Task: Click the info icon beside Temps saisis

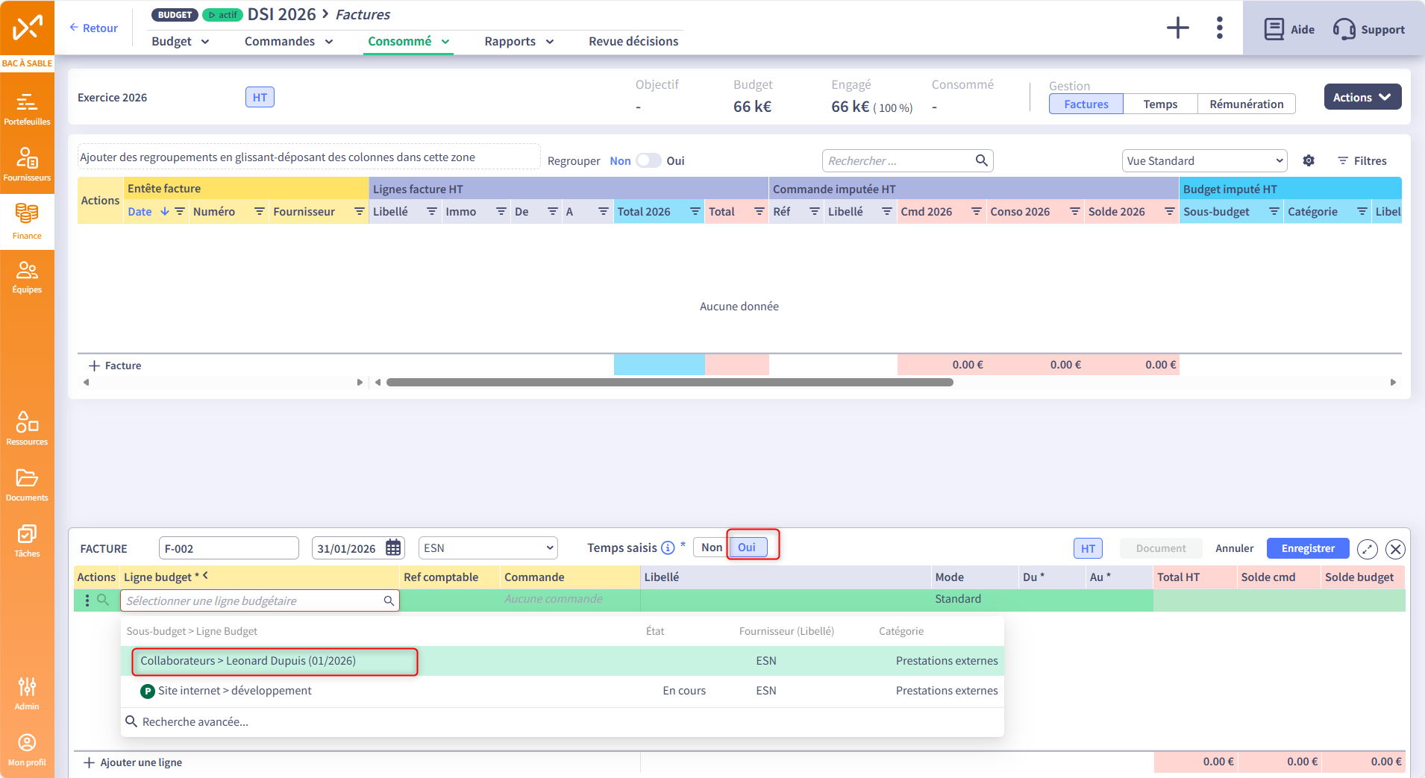Action: 668,548
